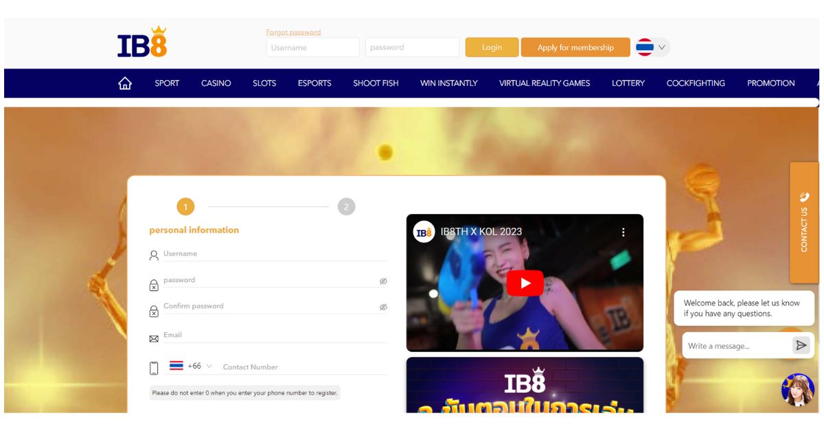Toggle visibility of Confirm password field

point(383,307)
